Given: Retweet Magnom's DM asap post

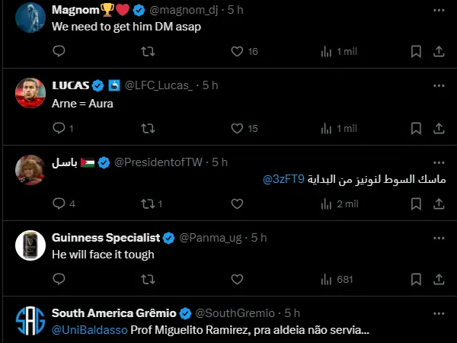Looking at the screenshot, I should pyautogui.click(x=149, y=51).
